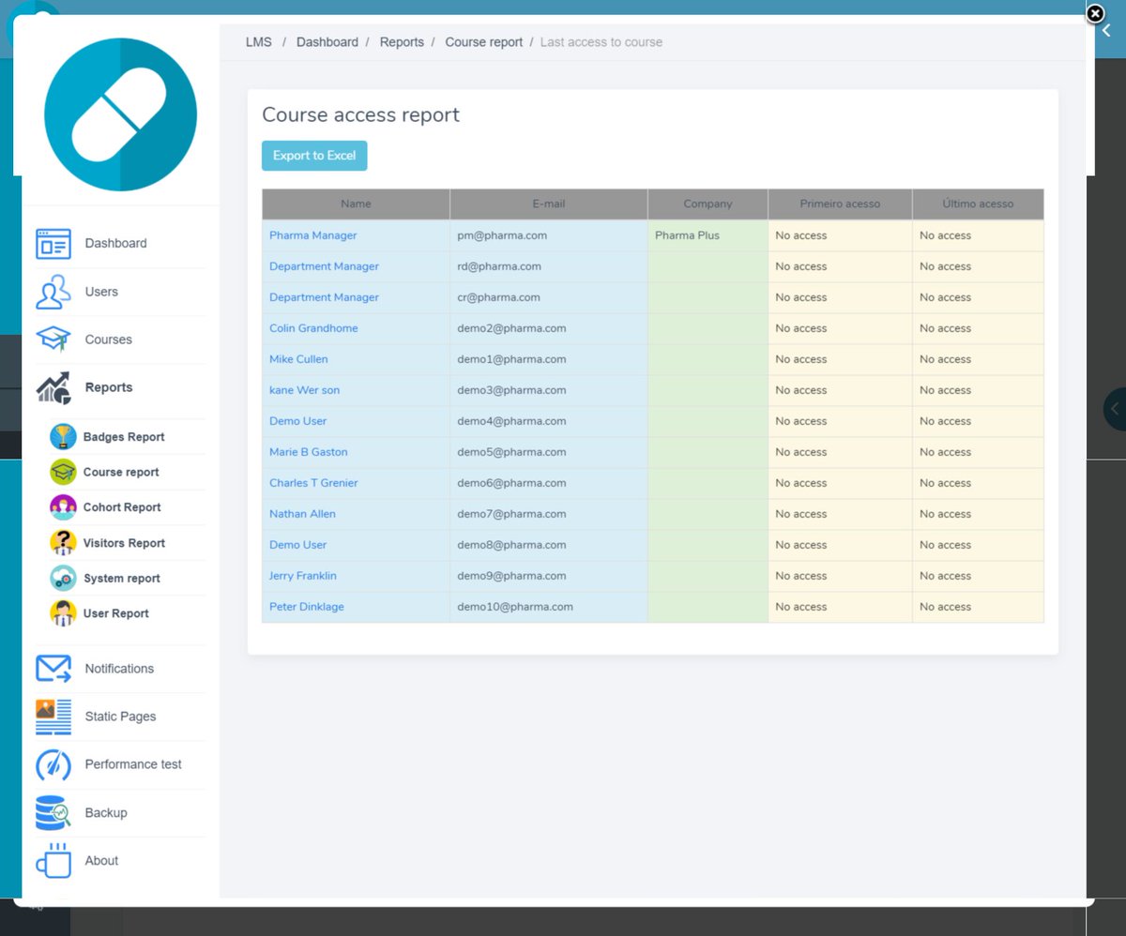Open the Pharma Manager user profile

click(312, 234)
